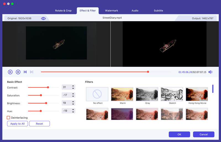
Task: Close the window with red button
Action: 4,4
